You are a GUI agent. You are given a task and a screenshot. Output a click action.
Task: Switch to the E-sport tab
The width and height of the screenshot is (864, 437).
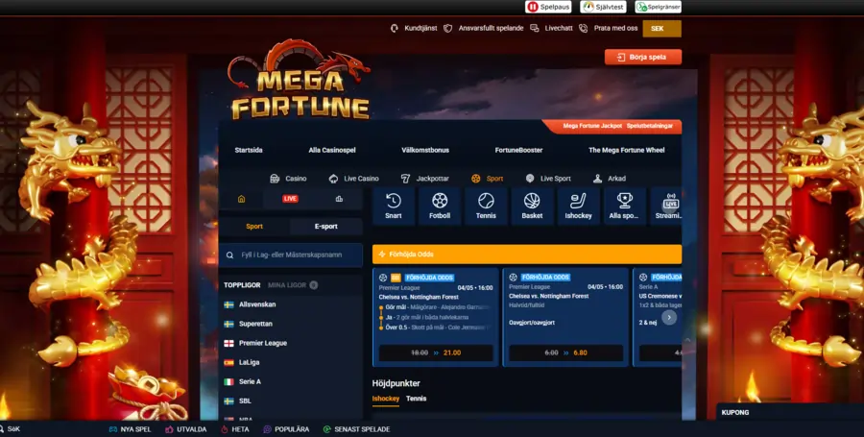point(325,227)
